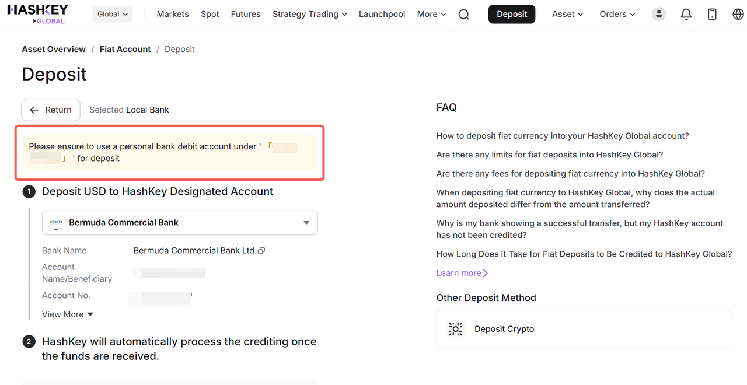Open the Futures menu item
The height and width of the screenshot is (385, 747).
point(246,14)
